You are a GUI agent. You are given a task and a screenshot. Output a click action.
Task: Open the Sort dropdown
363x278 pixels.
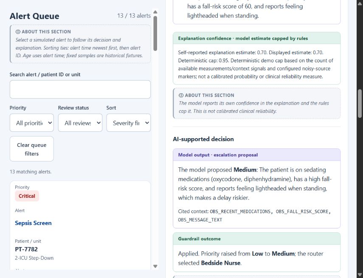(x=129, y=123)
